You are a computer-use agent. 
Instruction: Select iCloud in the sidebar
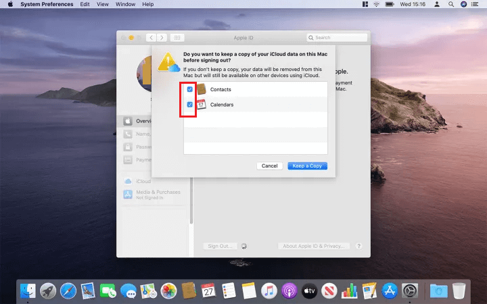pos(137,181)
